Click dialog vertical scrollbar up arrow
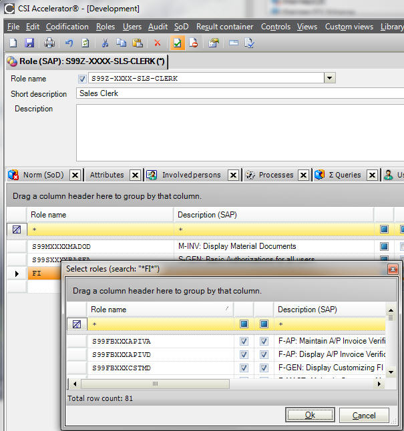 [391, 310]
